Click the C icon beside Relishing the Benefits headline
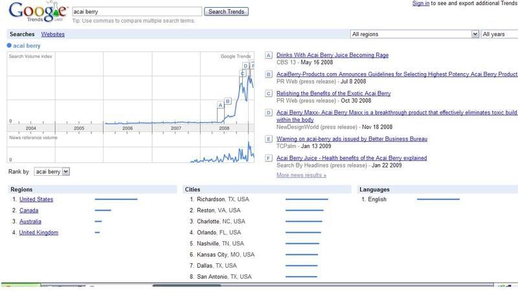The width and height of the screenshot is (518, 291). (x=269, y=94)
